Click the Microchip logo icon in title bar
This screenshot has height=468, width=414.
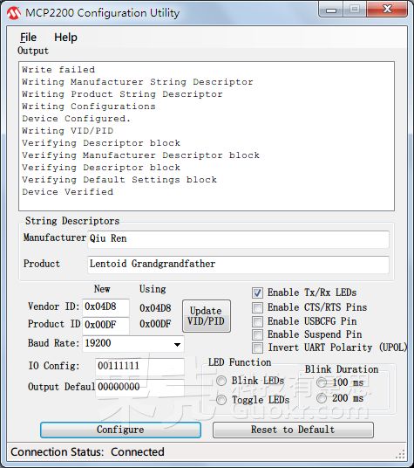click(x=14, y=13)
